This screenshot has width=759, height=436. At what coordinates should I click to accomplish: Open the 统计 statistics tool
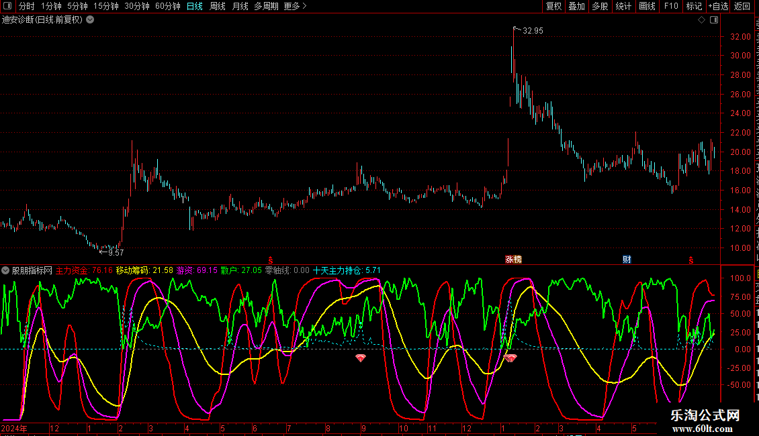tap(623, 6)
